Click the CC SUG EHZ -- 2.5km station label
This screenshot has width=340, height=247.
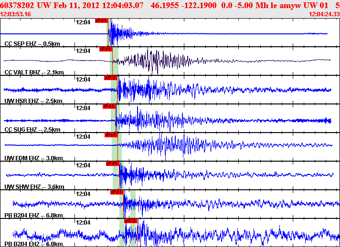click(32, 129)
